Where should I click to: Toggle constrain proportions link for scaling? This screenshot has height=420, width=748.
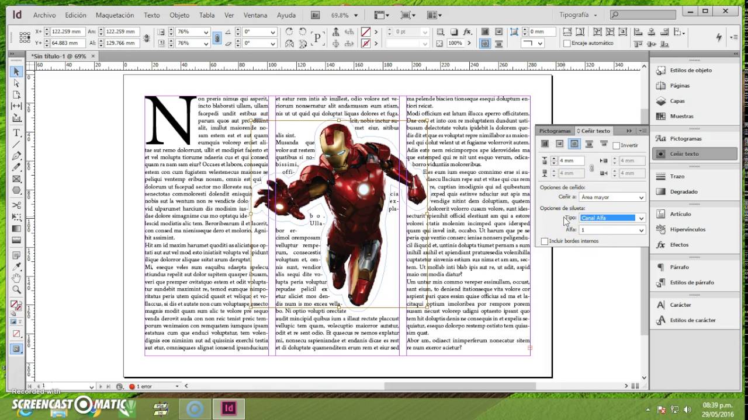217,37
